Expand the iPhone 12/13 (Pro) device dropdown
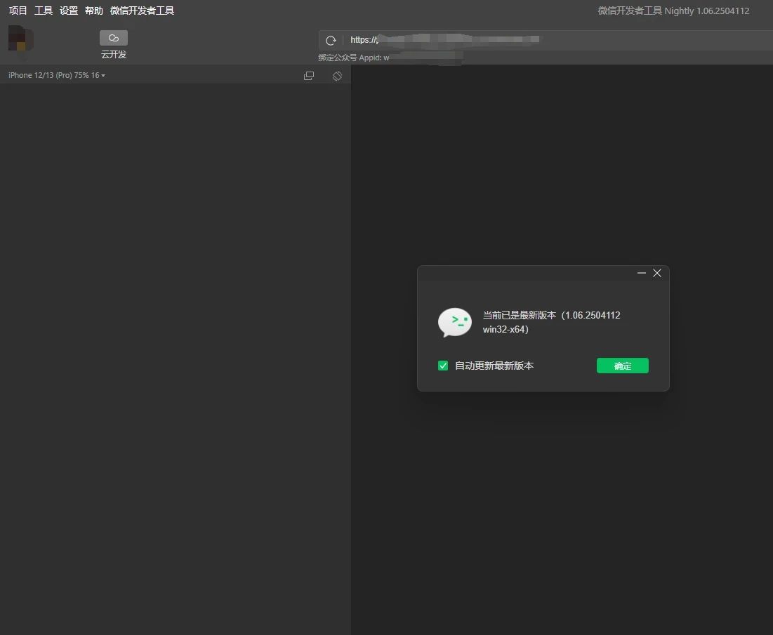Image resolution: width=773 pixels, height=635 pixels. coord(56,75)
